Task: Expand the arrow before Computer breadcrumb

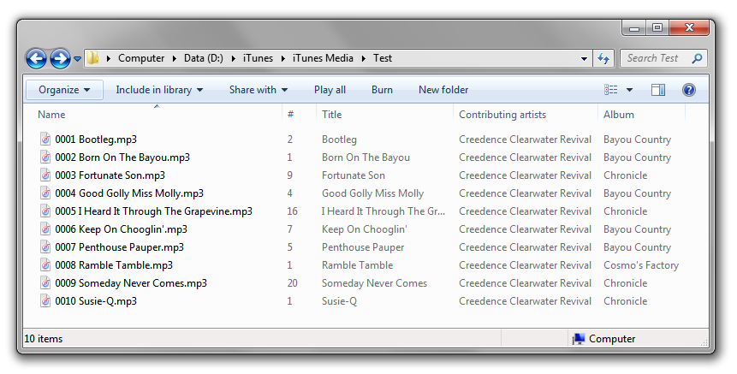Action: pyautogui.click(x=109, y=59)
